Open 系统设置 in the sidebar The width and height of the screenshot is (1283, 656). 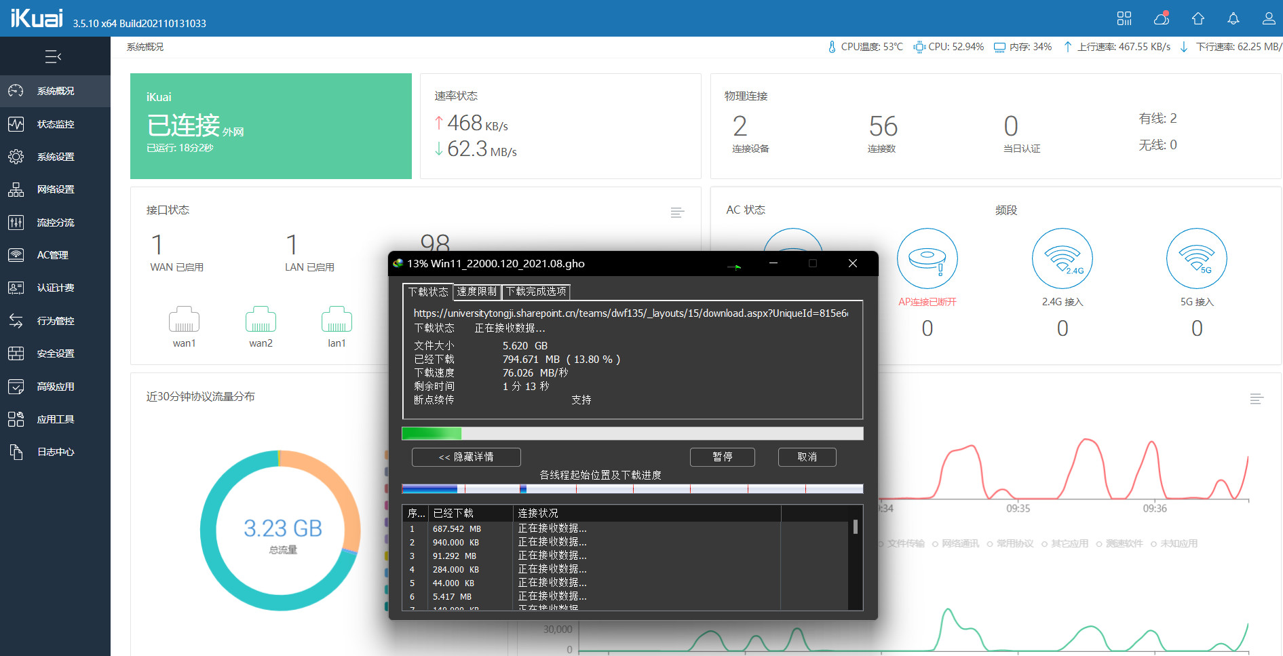55,157
